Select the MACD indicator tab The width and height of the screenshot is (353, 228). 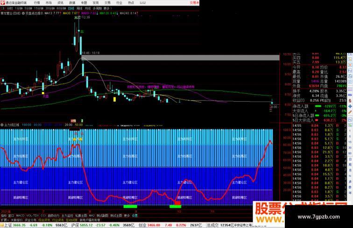[20, 216]
